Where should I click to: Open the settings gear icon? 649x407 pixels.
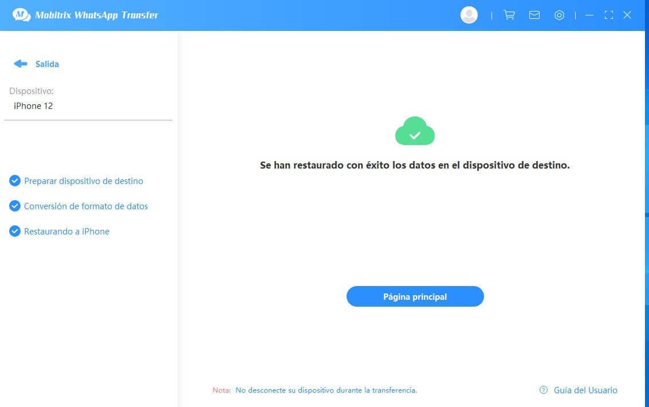559,15
